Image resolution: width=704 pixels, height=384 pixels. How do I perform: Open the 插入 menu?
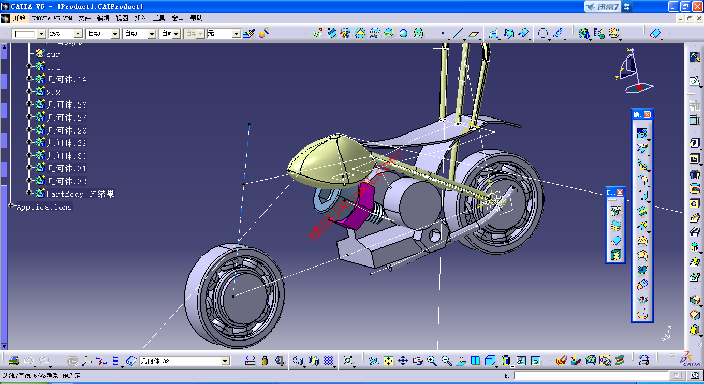tap(140, 18)
